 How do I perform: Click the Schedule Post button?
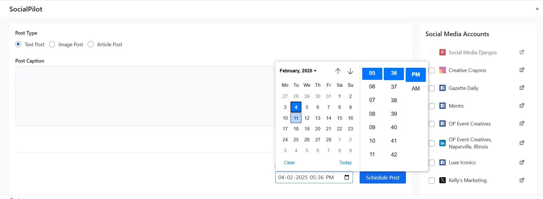[383, 177]
